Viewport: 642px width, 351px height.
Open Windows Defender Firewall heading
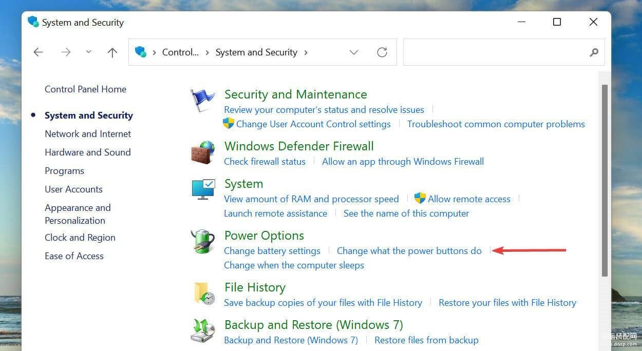point(299,146)
